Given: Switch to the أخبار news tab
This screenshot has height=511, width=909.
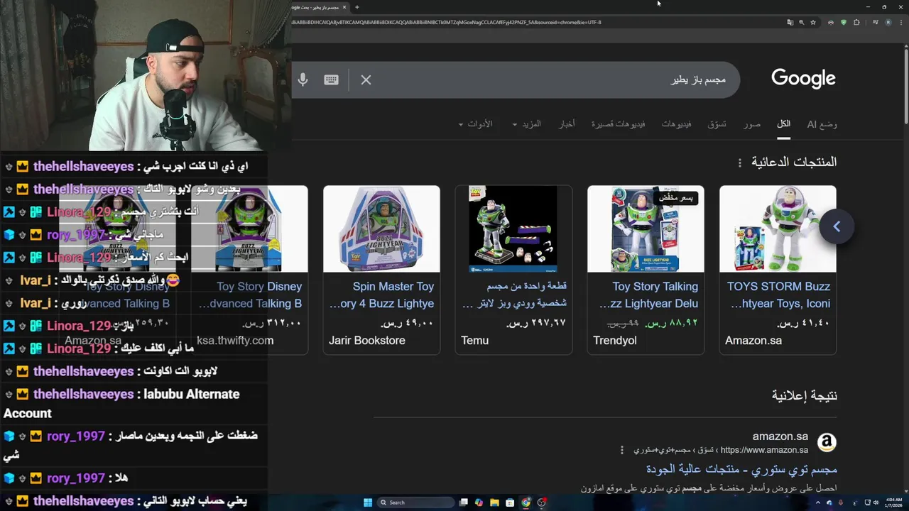Looking at the screenshot, I should [x=567, y=124].
